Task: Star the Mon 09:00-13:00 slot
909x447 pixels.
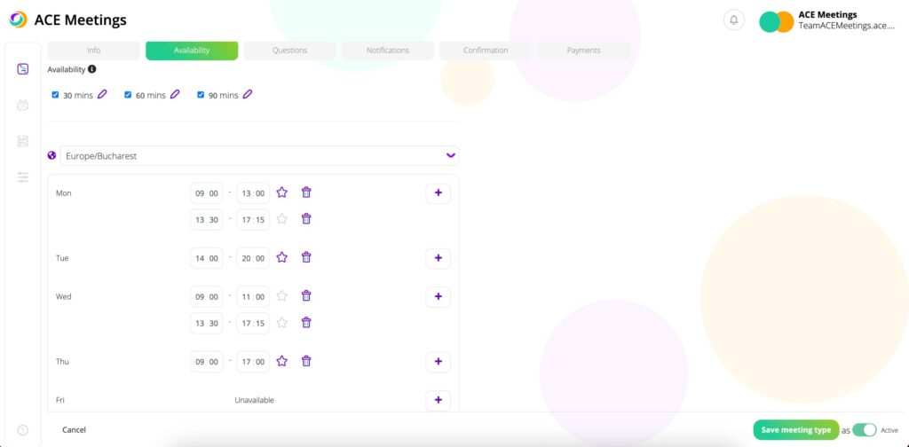Action: (x=281, y=192)
